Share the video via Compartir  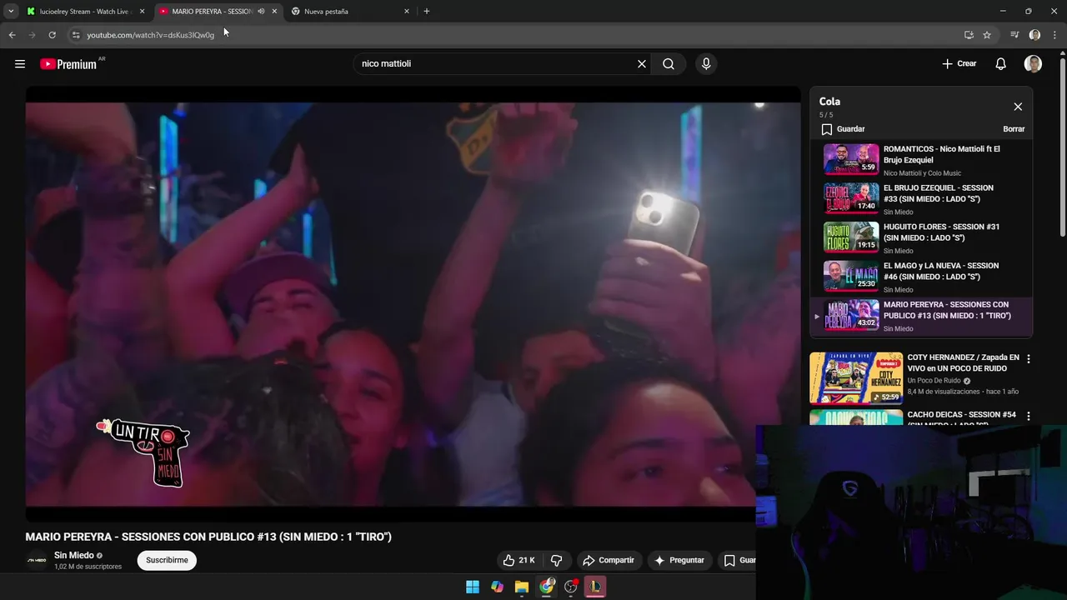[609, 560]
